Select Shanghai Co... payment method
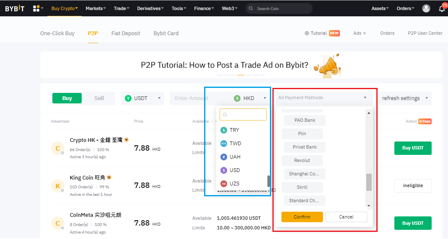The width and height of the screenshot is (448, 239). [305, 174]
